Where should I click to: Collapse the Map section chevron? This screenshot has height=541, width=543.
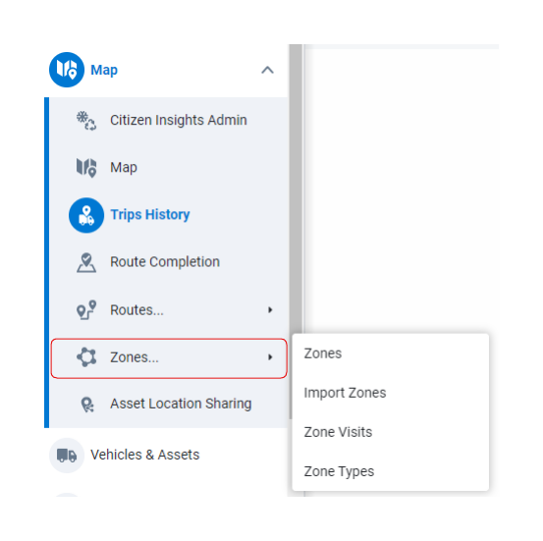(267, 70)
